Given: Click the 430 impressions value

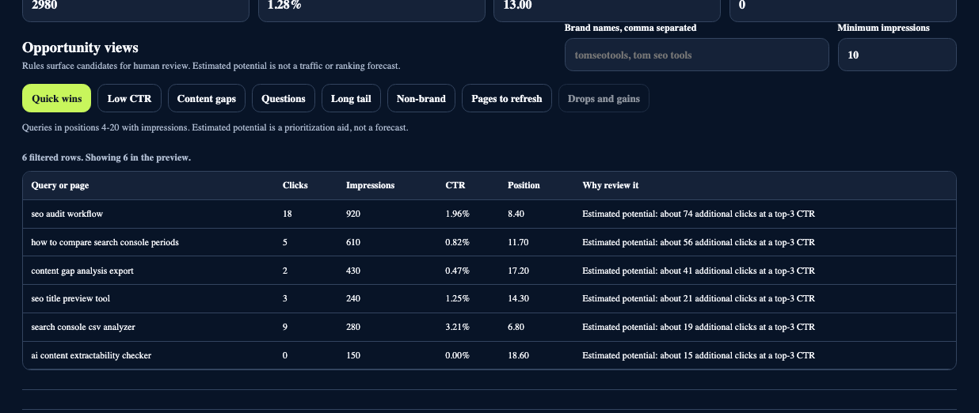Looking at the screenshot, I should click(353, 271).
